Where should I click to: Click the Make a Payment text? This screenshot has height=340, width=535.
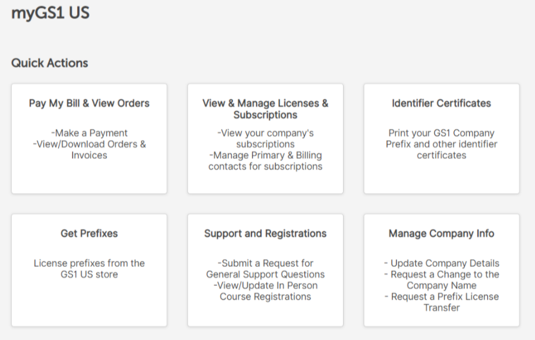(x=89, y=133)
